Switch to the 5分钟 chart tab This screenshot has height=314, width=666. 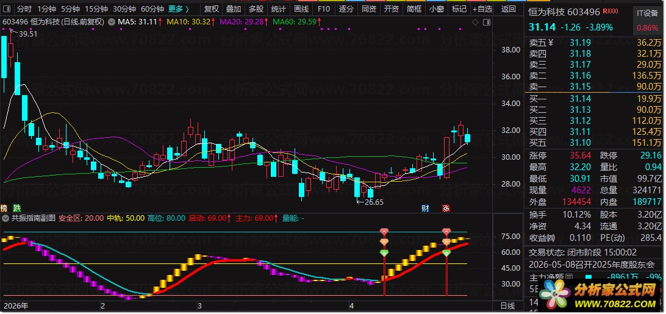[x=71, y=9]
